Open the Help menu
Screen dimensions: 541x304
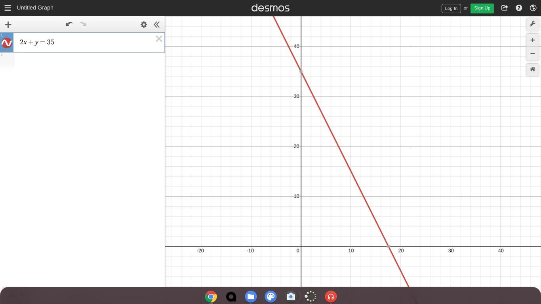tap(519, 8)
